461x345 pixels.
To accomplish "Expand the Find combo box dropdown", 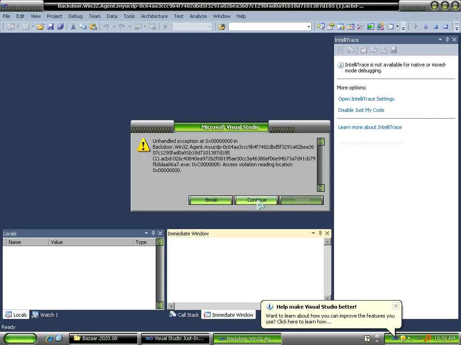I will pos(308,27).
